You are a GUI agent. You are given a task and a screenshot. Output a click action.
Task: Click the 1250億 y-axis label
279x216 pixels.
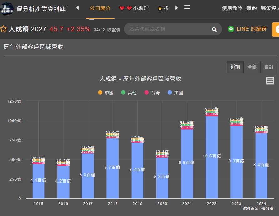(x=14, y=101)
